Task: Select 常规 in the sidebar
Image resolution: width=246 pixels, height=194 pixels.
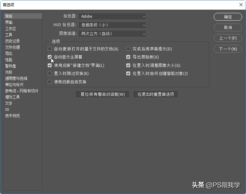Action: click(x=23, y=16)
